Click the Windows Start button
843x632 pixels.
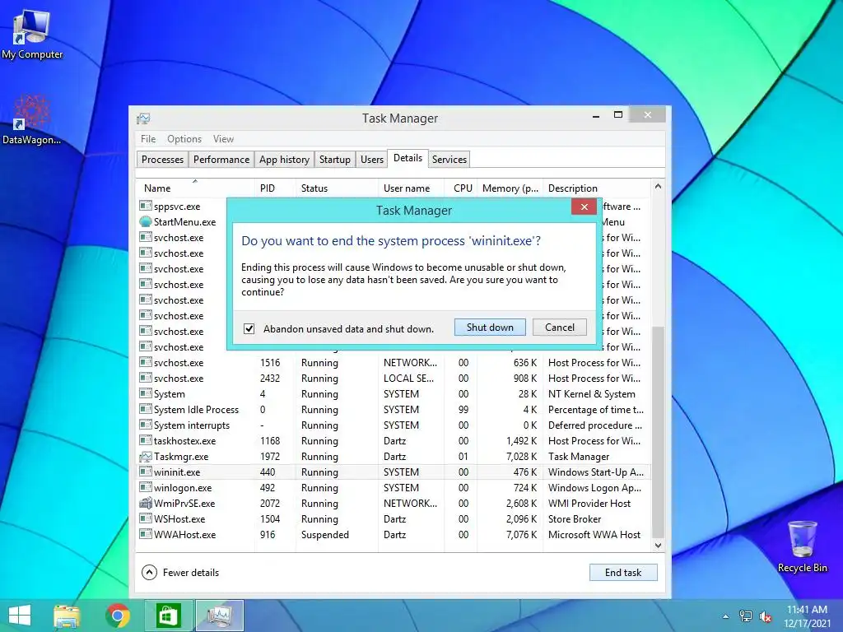point(20,616)
